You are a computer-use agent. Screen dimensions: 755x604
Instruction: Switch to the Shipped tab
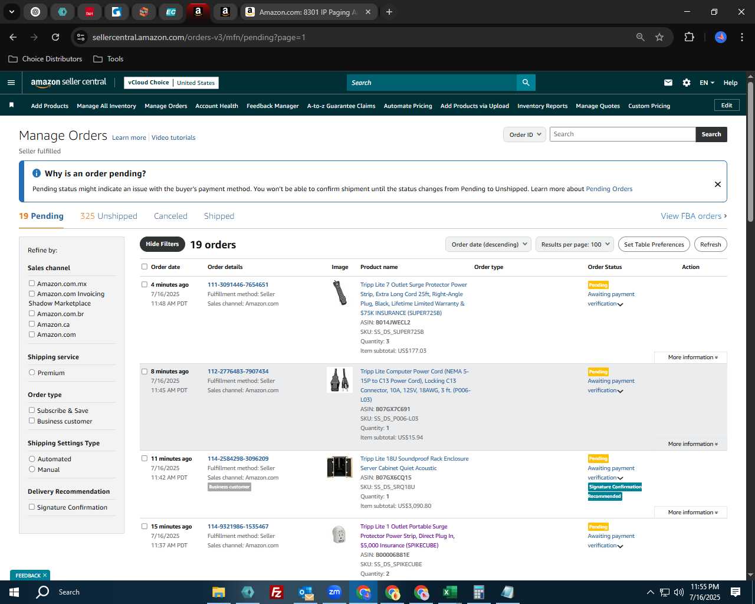click(x=219, y=216)
